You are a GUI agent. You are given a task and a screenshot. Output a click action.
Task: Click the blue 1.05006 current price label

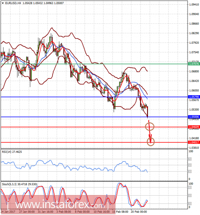click(x=194, y=117)
